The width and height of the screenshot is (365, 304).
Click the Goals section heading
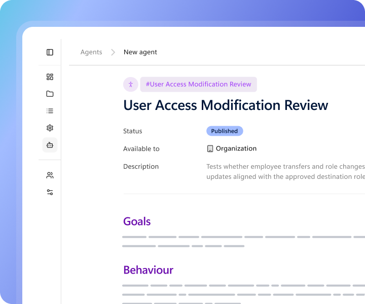pyautogui.click(x=137, y=221)
